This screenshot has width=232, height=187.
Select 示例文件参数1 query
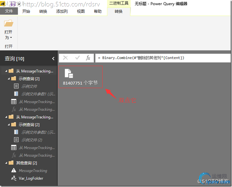click(x=38, y=94)
